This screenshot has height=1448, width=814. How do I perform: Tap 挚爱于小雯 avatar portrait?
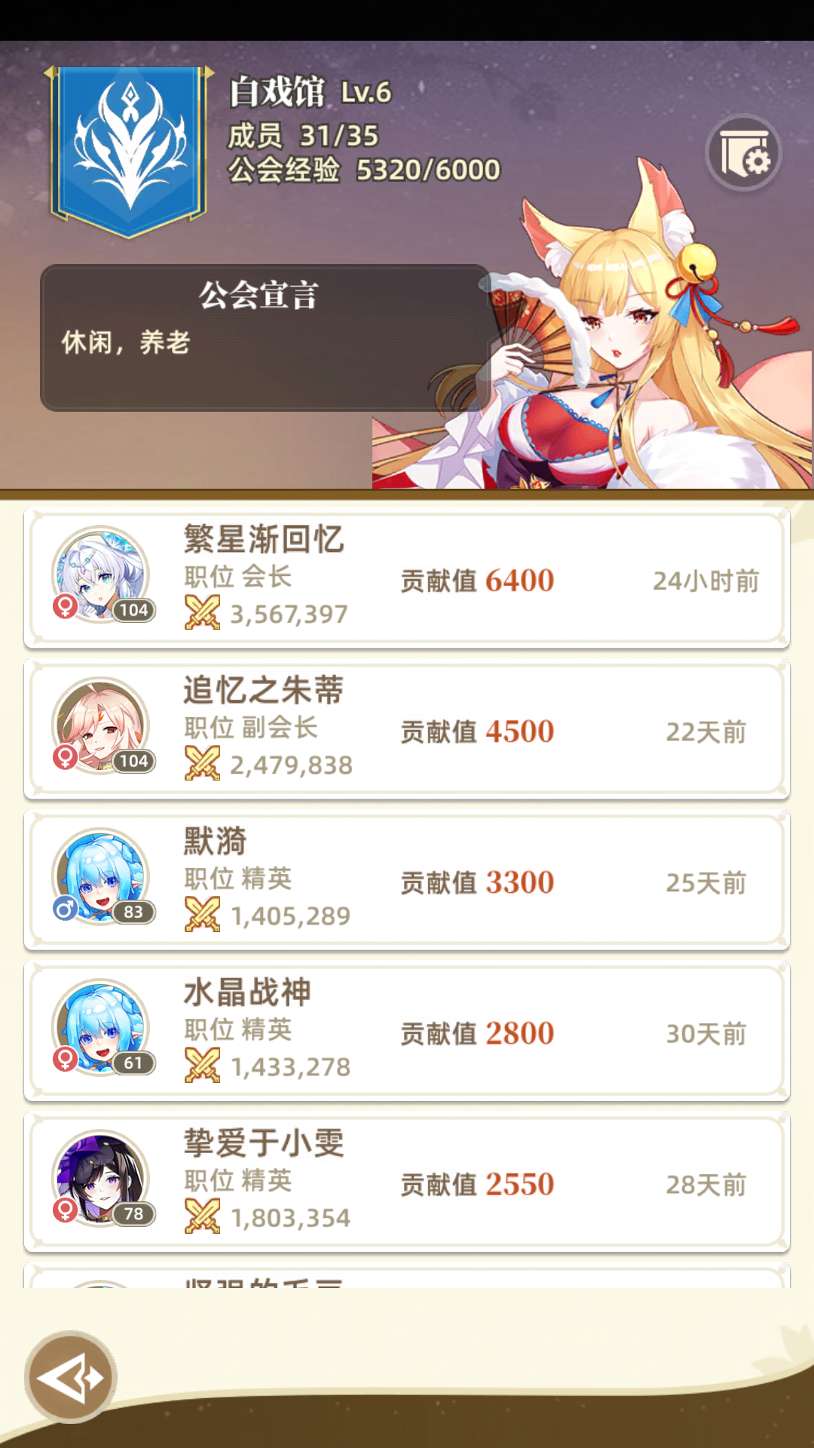[x=100, y=1178]
